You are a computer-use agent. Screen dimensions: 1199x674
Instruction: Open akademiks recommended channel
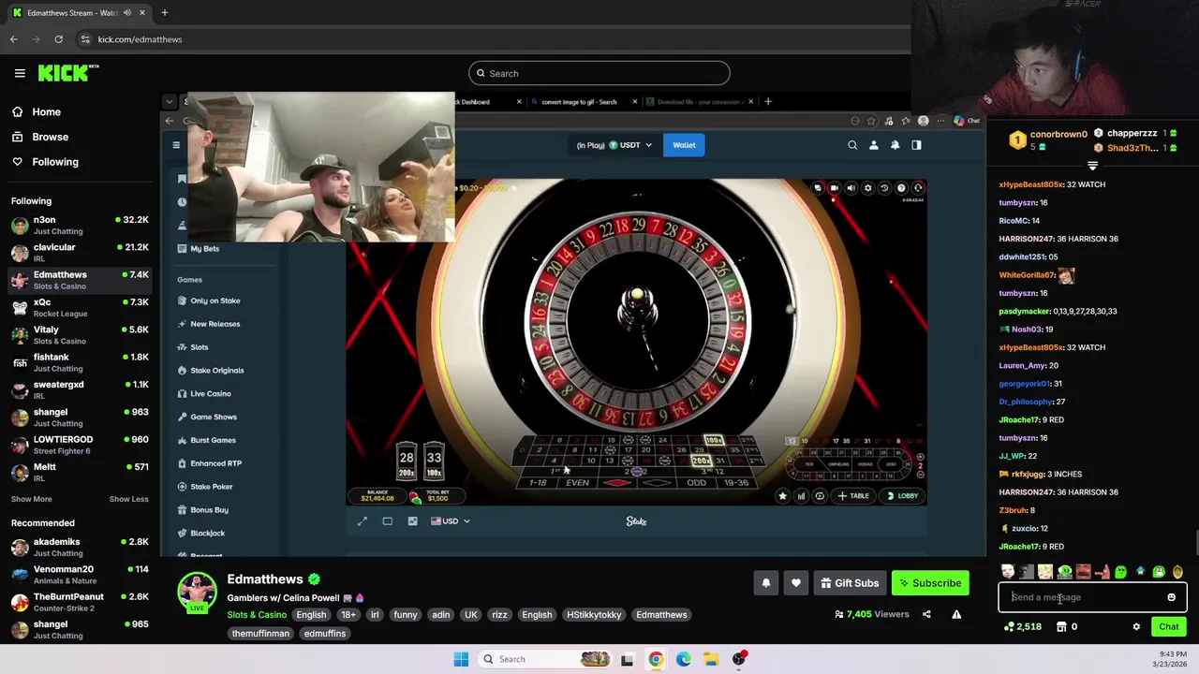point(79,547)
